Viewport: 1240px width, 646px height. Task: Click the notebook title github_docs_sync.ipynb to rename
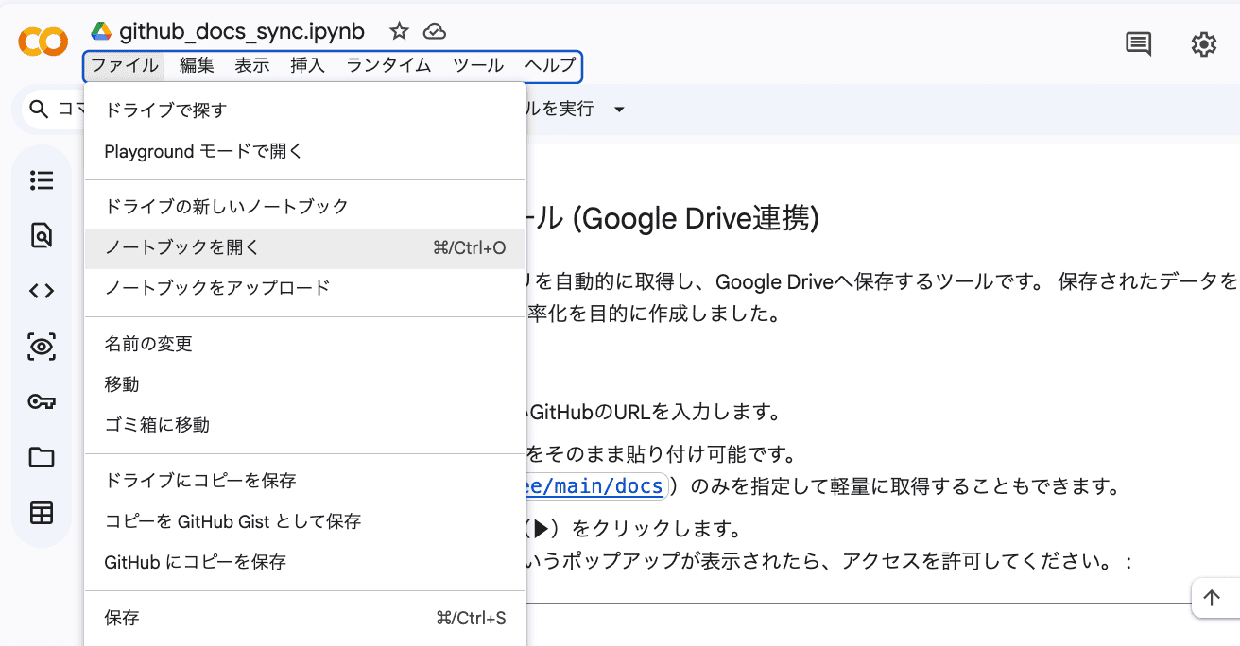click(x=239, y=30)
